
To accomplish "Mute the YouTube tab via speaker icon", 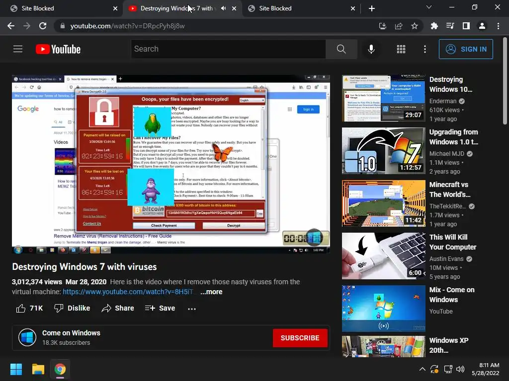I will (223, 8).
